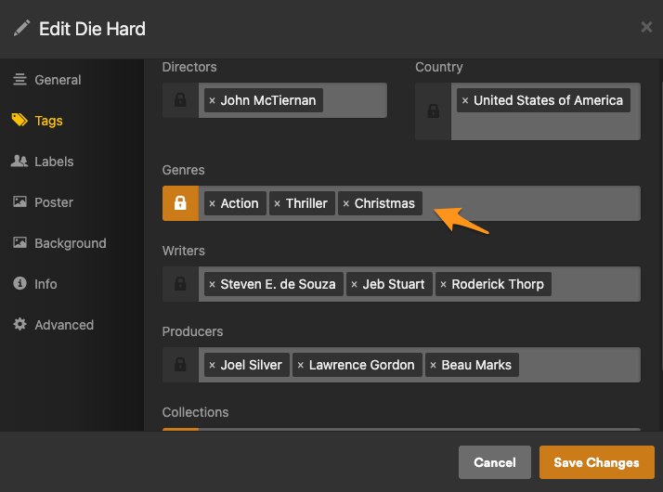
Task: Toggle the Directors field lock
Action: point(180,100)
